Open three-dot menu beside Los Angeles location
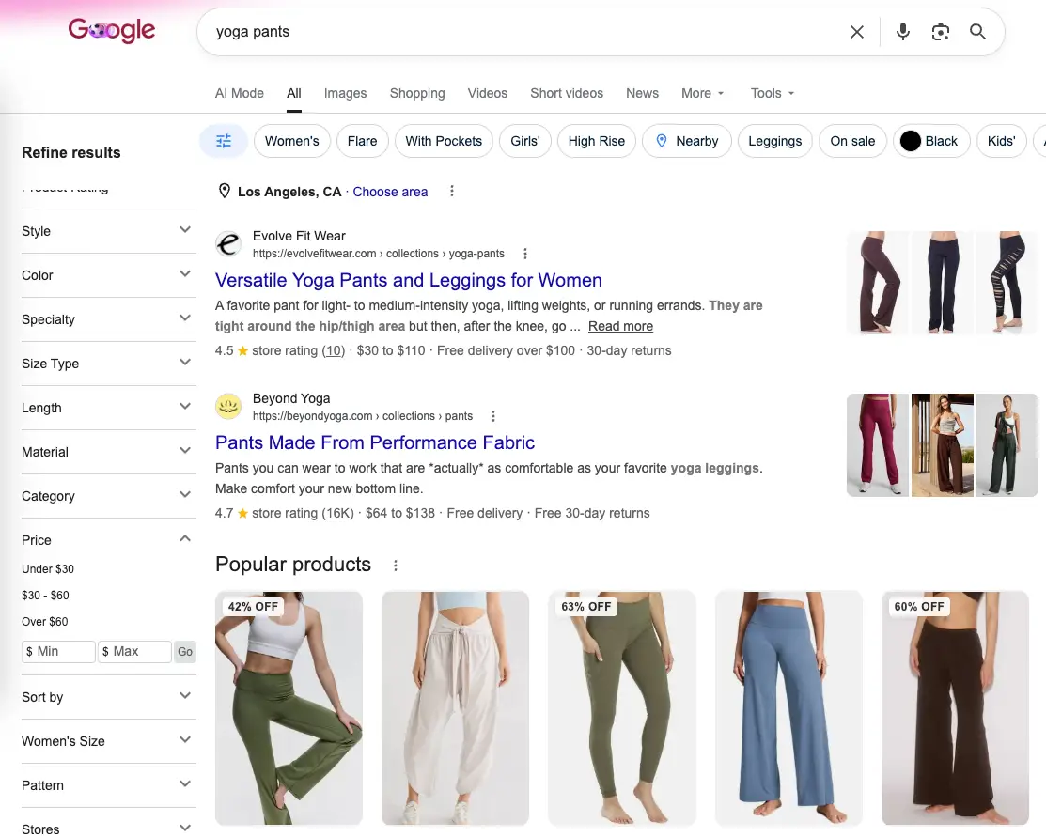 (x=452, y=192)
